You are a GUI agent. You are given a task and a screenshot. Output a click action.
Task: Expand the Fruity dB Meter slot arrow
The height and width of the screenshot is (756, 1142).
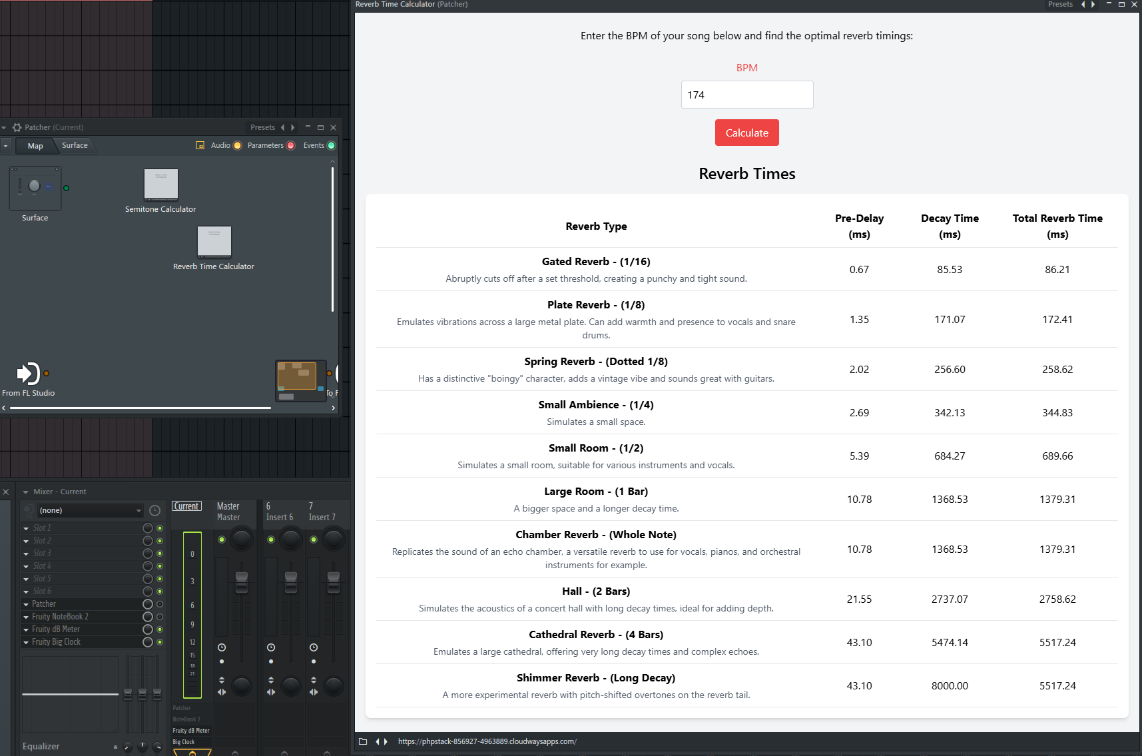[x=26, y=629]
